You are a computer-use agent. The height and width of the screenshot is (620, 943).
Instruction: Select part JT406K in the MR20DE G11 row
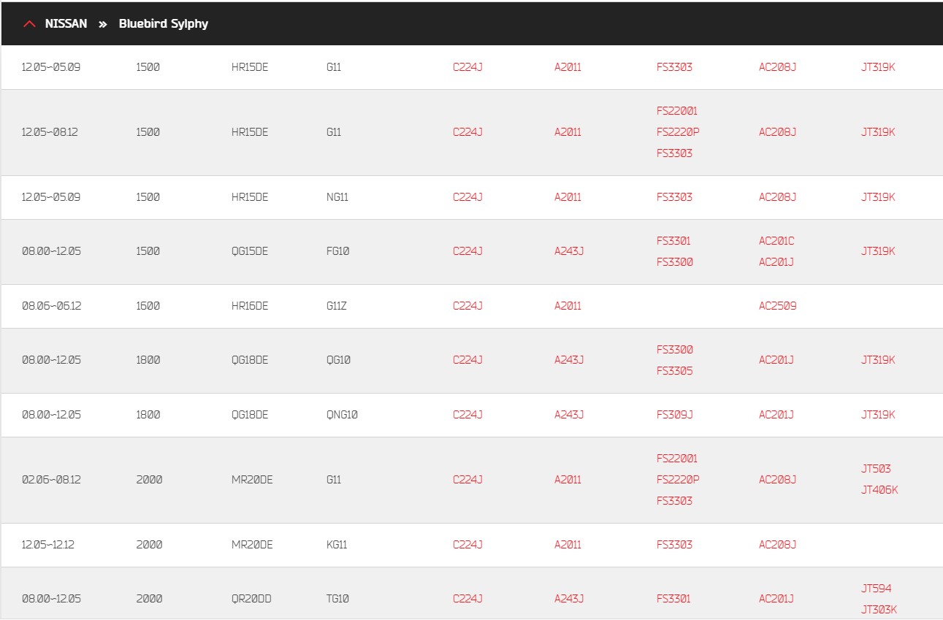pyautogui.click(x=879, y=490)
